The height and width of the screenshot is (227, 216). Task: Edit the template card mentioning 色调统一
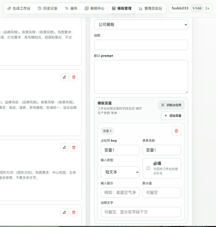click(x=64, y=77)
